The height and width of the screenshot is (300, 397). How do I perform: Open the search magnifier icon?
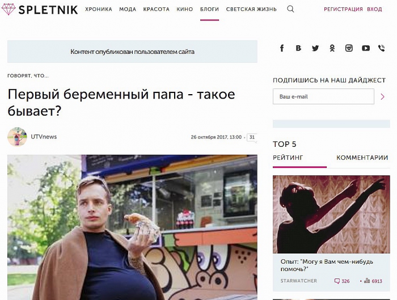point(290,9)
